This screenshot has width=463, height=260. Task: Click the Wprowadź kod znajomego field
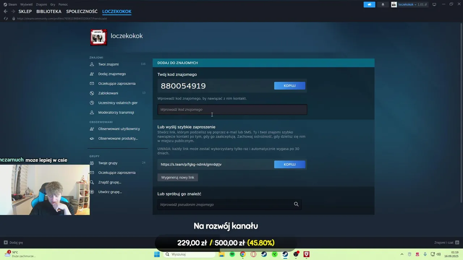click(x=232, y=109)
